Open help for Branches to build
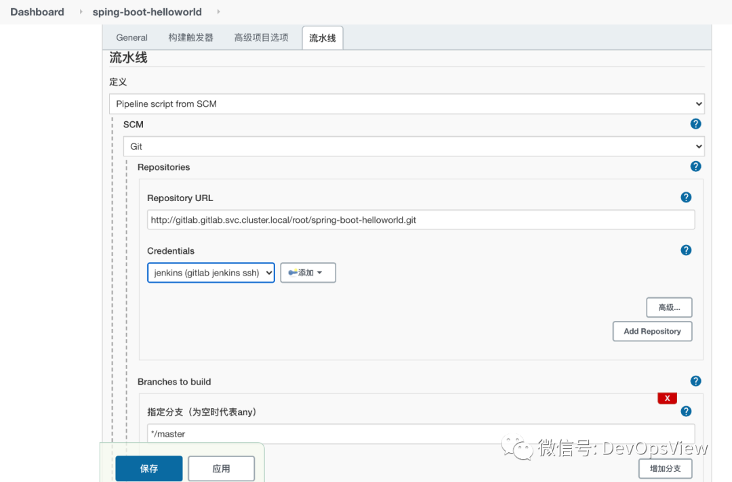Screen dimensions: 732x482 [695, 381]
